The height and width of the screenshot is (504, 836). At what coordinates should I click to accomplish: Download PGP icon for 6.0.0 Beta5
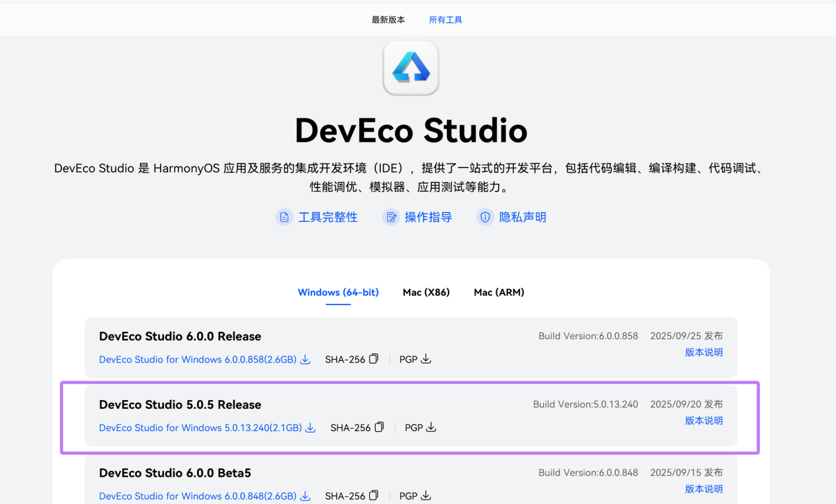click(426, 495)
